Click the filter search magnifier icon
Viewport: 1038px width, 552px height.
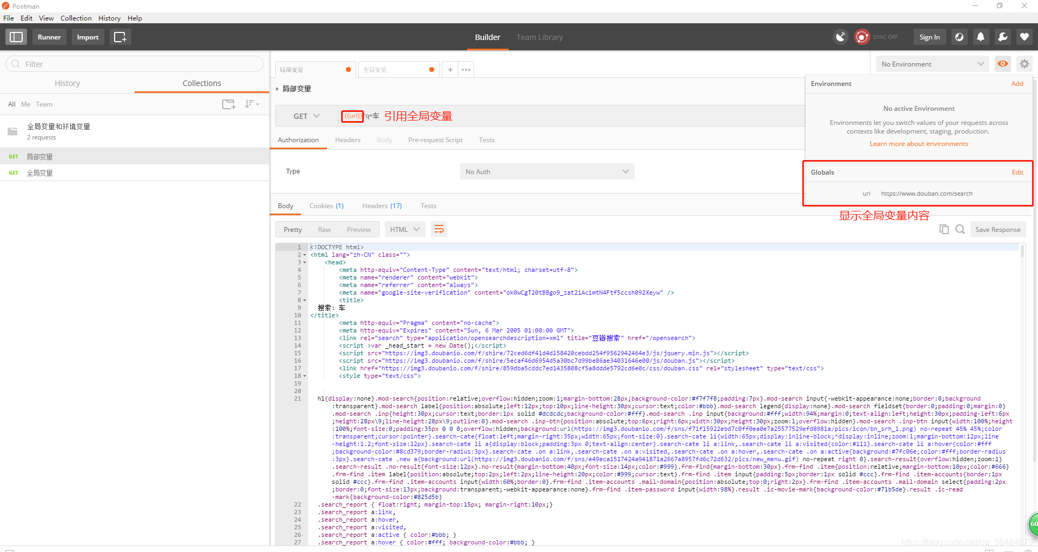point(16,64)
